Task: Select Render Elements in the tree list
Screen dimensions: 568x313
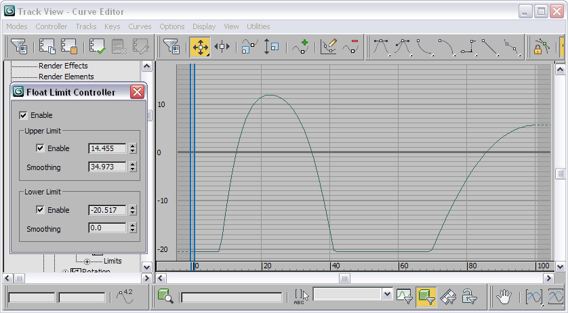Action: (x=66, y=77)
